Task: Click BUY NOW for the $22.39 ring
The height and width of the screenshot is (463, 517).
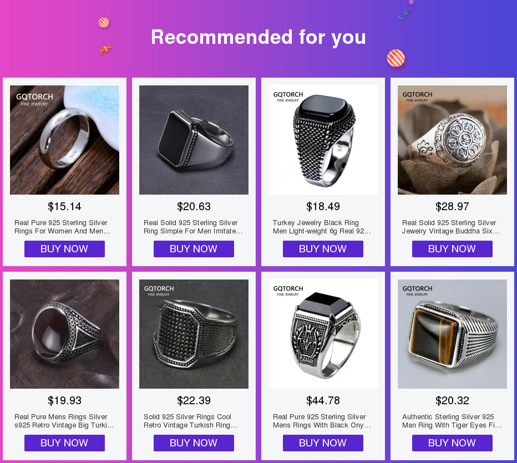Action: 194,443
